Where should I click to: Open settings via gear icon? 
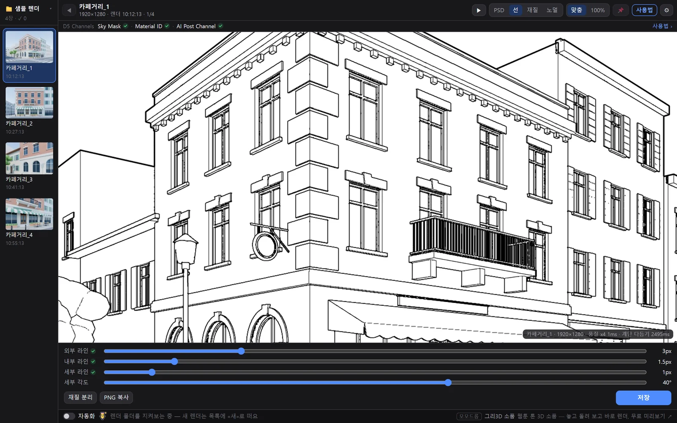tap(666, 10)
